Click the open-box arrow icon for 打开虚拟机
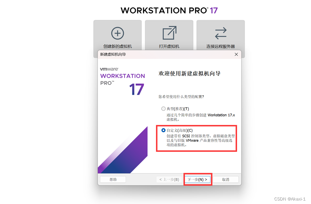311x204 pixels. [x=169, y=33]
